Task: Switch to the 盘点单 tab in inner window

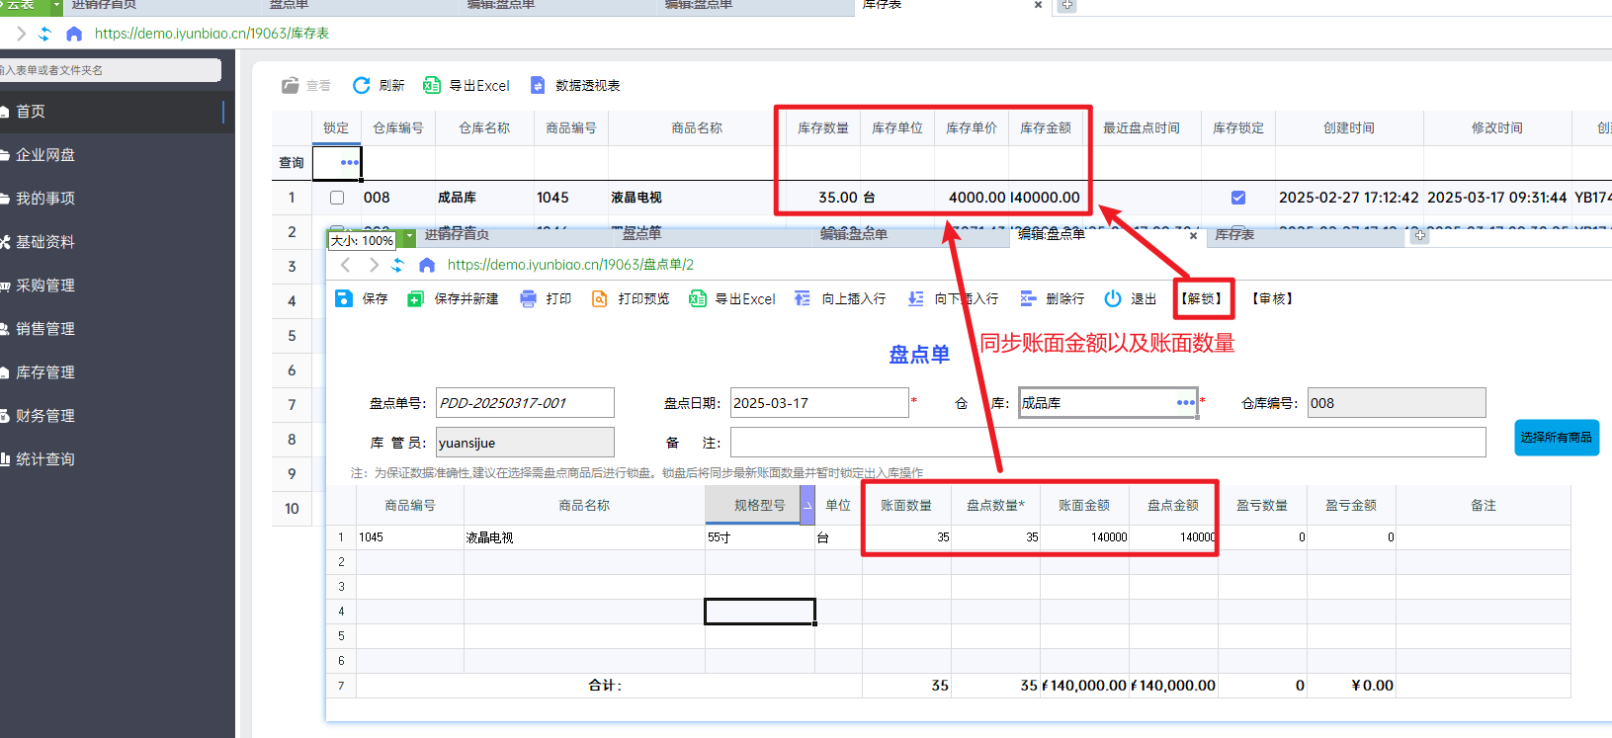Action: click(x=642, y=234)
